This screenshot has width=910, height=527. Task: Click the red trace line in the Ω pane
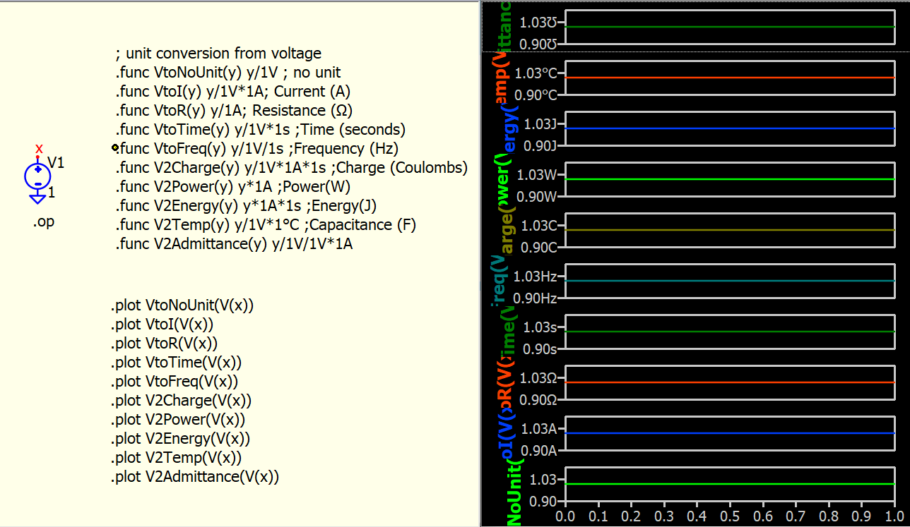coord(728,382)
